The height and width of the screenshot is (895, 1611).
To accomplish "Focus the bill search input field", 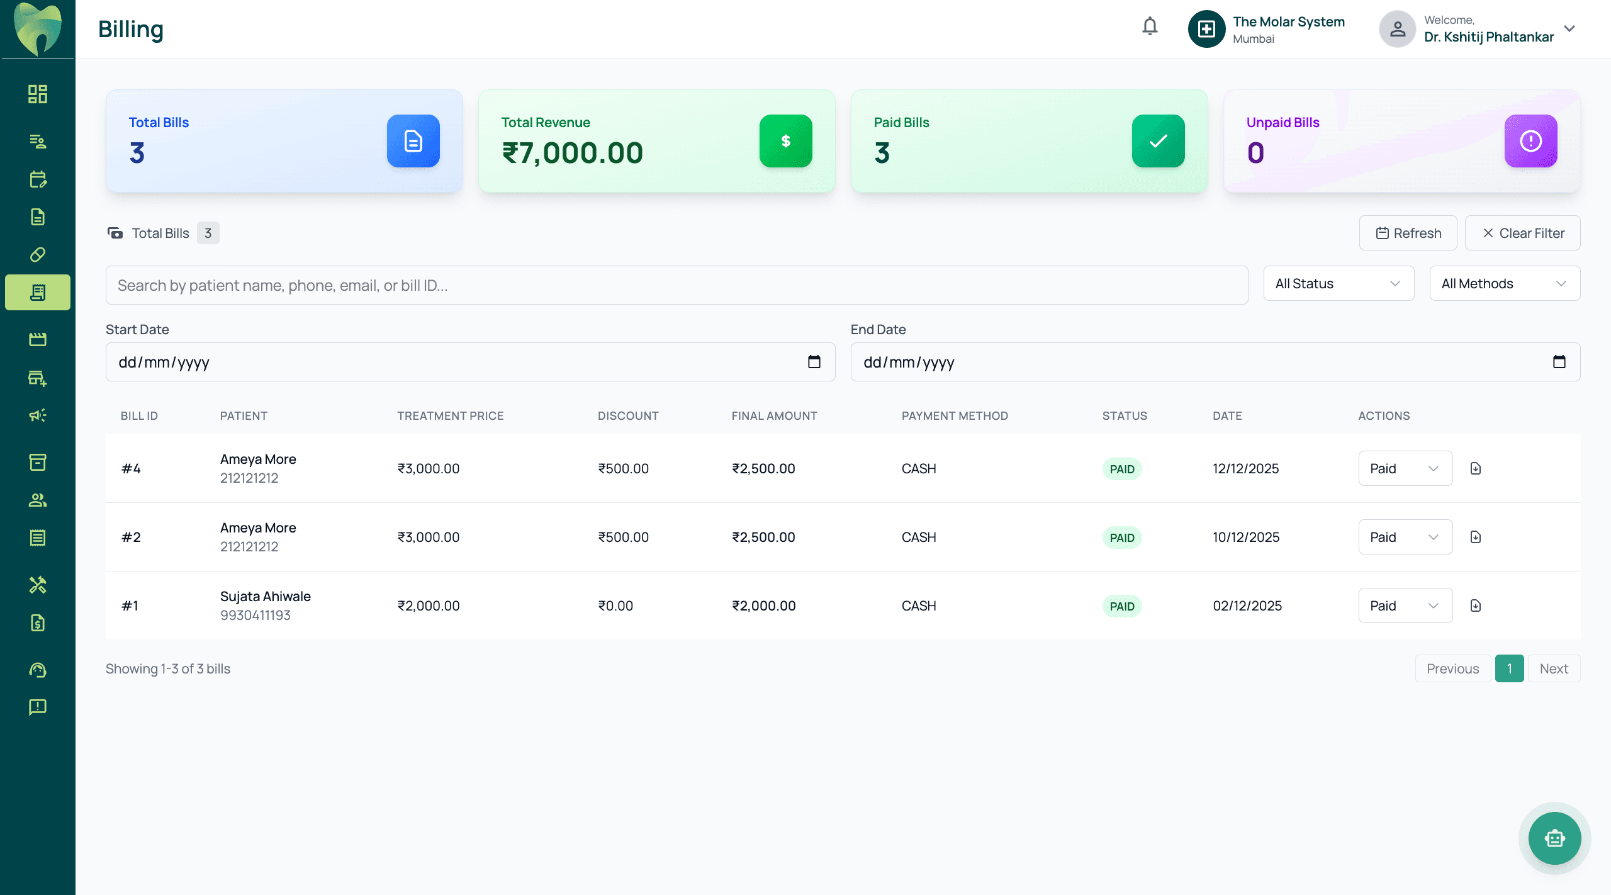I will (x=676, y=285).
